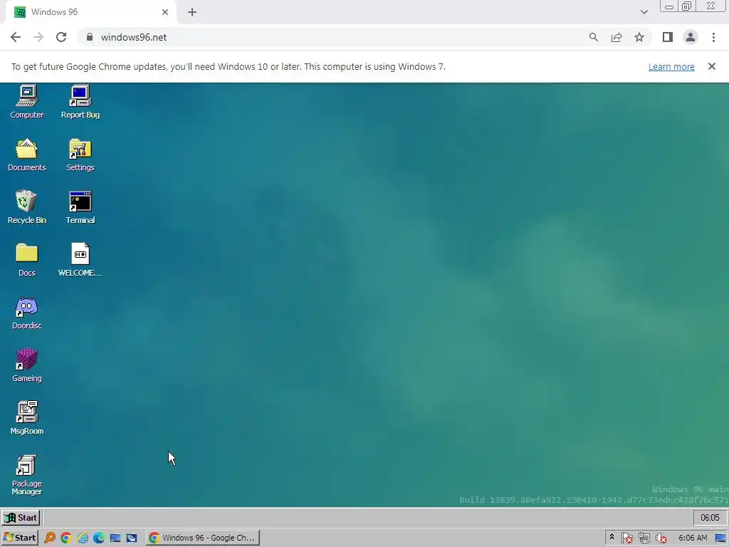
Task: Open the Action Center flag tray icon
Action: (x=627, y=538)
